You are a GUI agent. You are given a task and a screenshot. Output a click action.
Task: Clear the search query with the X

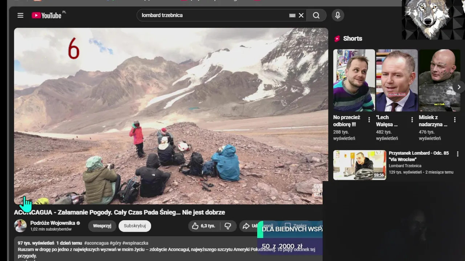tap(301, 15)
